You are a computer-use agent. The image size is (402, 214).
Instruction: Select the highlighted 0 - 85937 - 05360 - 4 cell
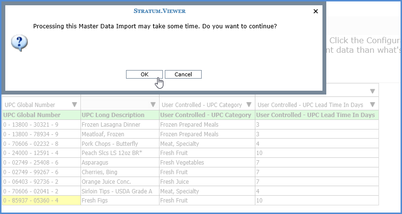click(x=31, y=200)
